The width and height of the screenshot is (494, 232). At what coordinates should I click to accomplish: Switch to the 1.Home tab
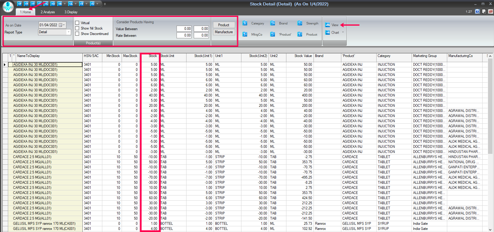25,12
